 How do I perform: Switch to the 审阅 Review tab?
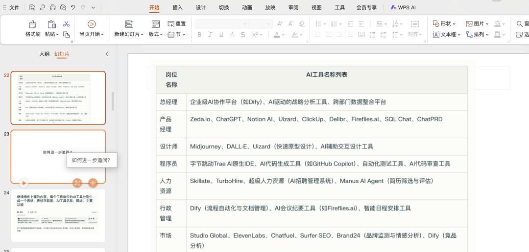(293, 7)
